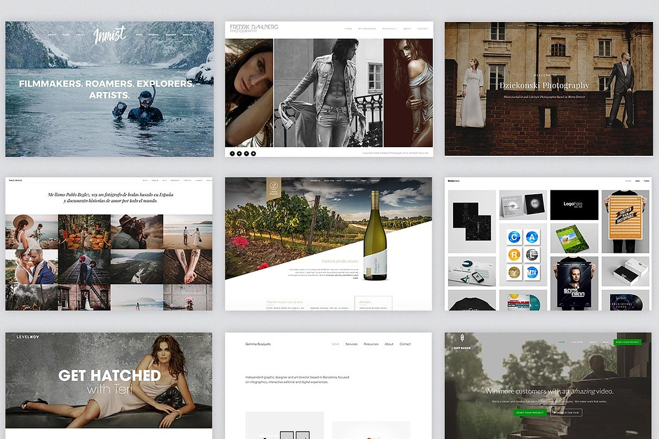659x439 pixels.
Task: Open the Stills menu on Inmist site
Action: point(80,35)
